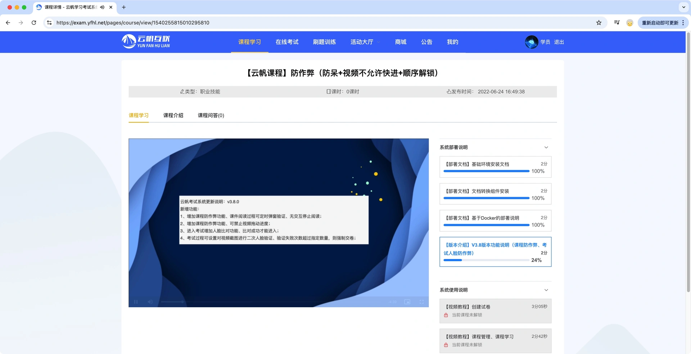Open 基础环境安装文档 lesson
This screenshot has height=354, width=691.
click(495, 167)
